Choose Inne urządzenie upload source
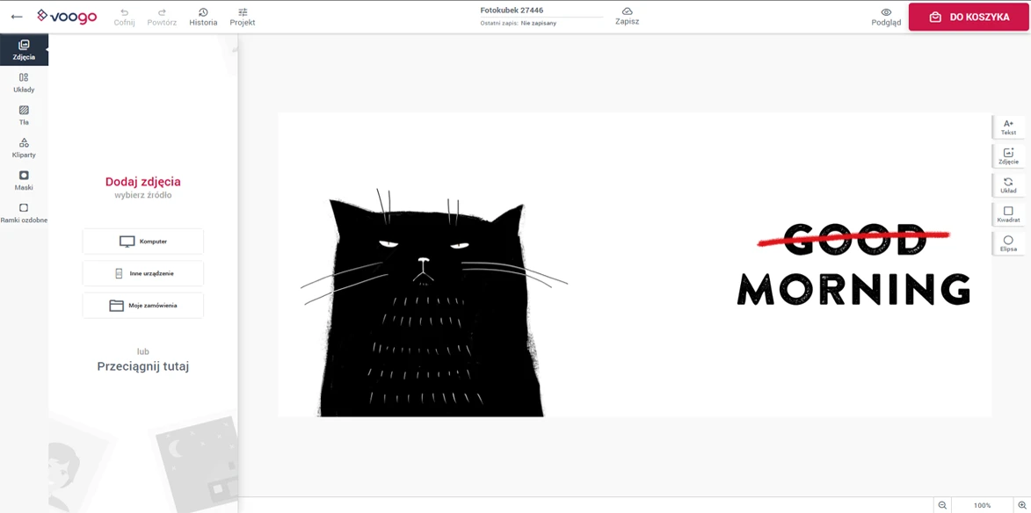The width and height of the screenshot is (1031, 513). (143, 273)
